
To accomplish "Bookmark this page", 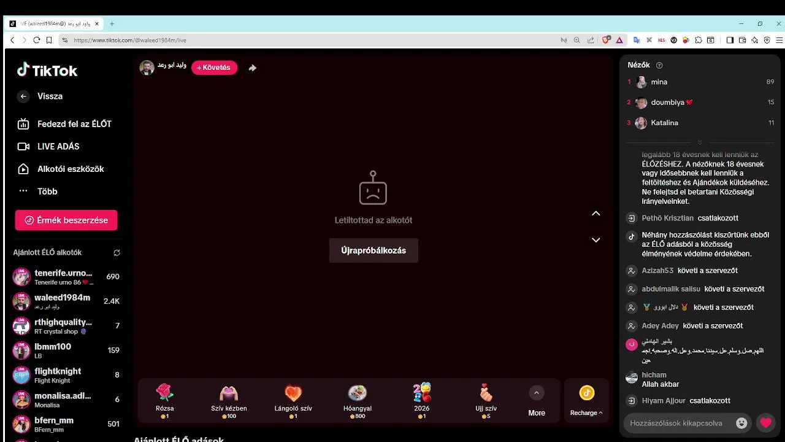I will click(x=49, y=40).
